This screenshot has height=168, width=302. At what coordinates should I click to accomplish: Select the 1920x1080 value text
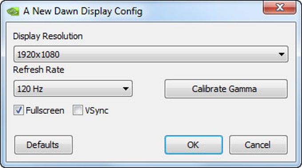tap(38, 55)
